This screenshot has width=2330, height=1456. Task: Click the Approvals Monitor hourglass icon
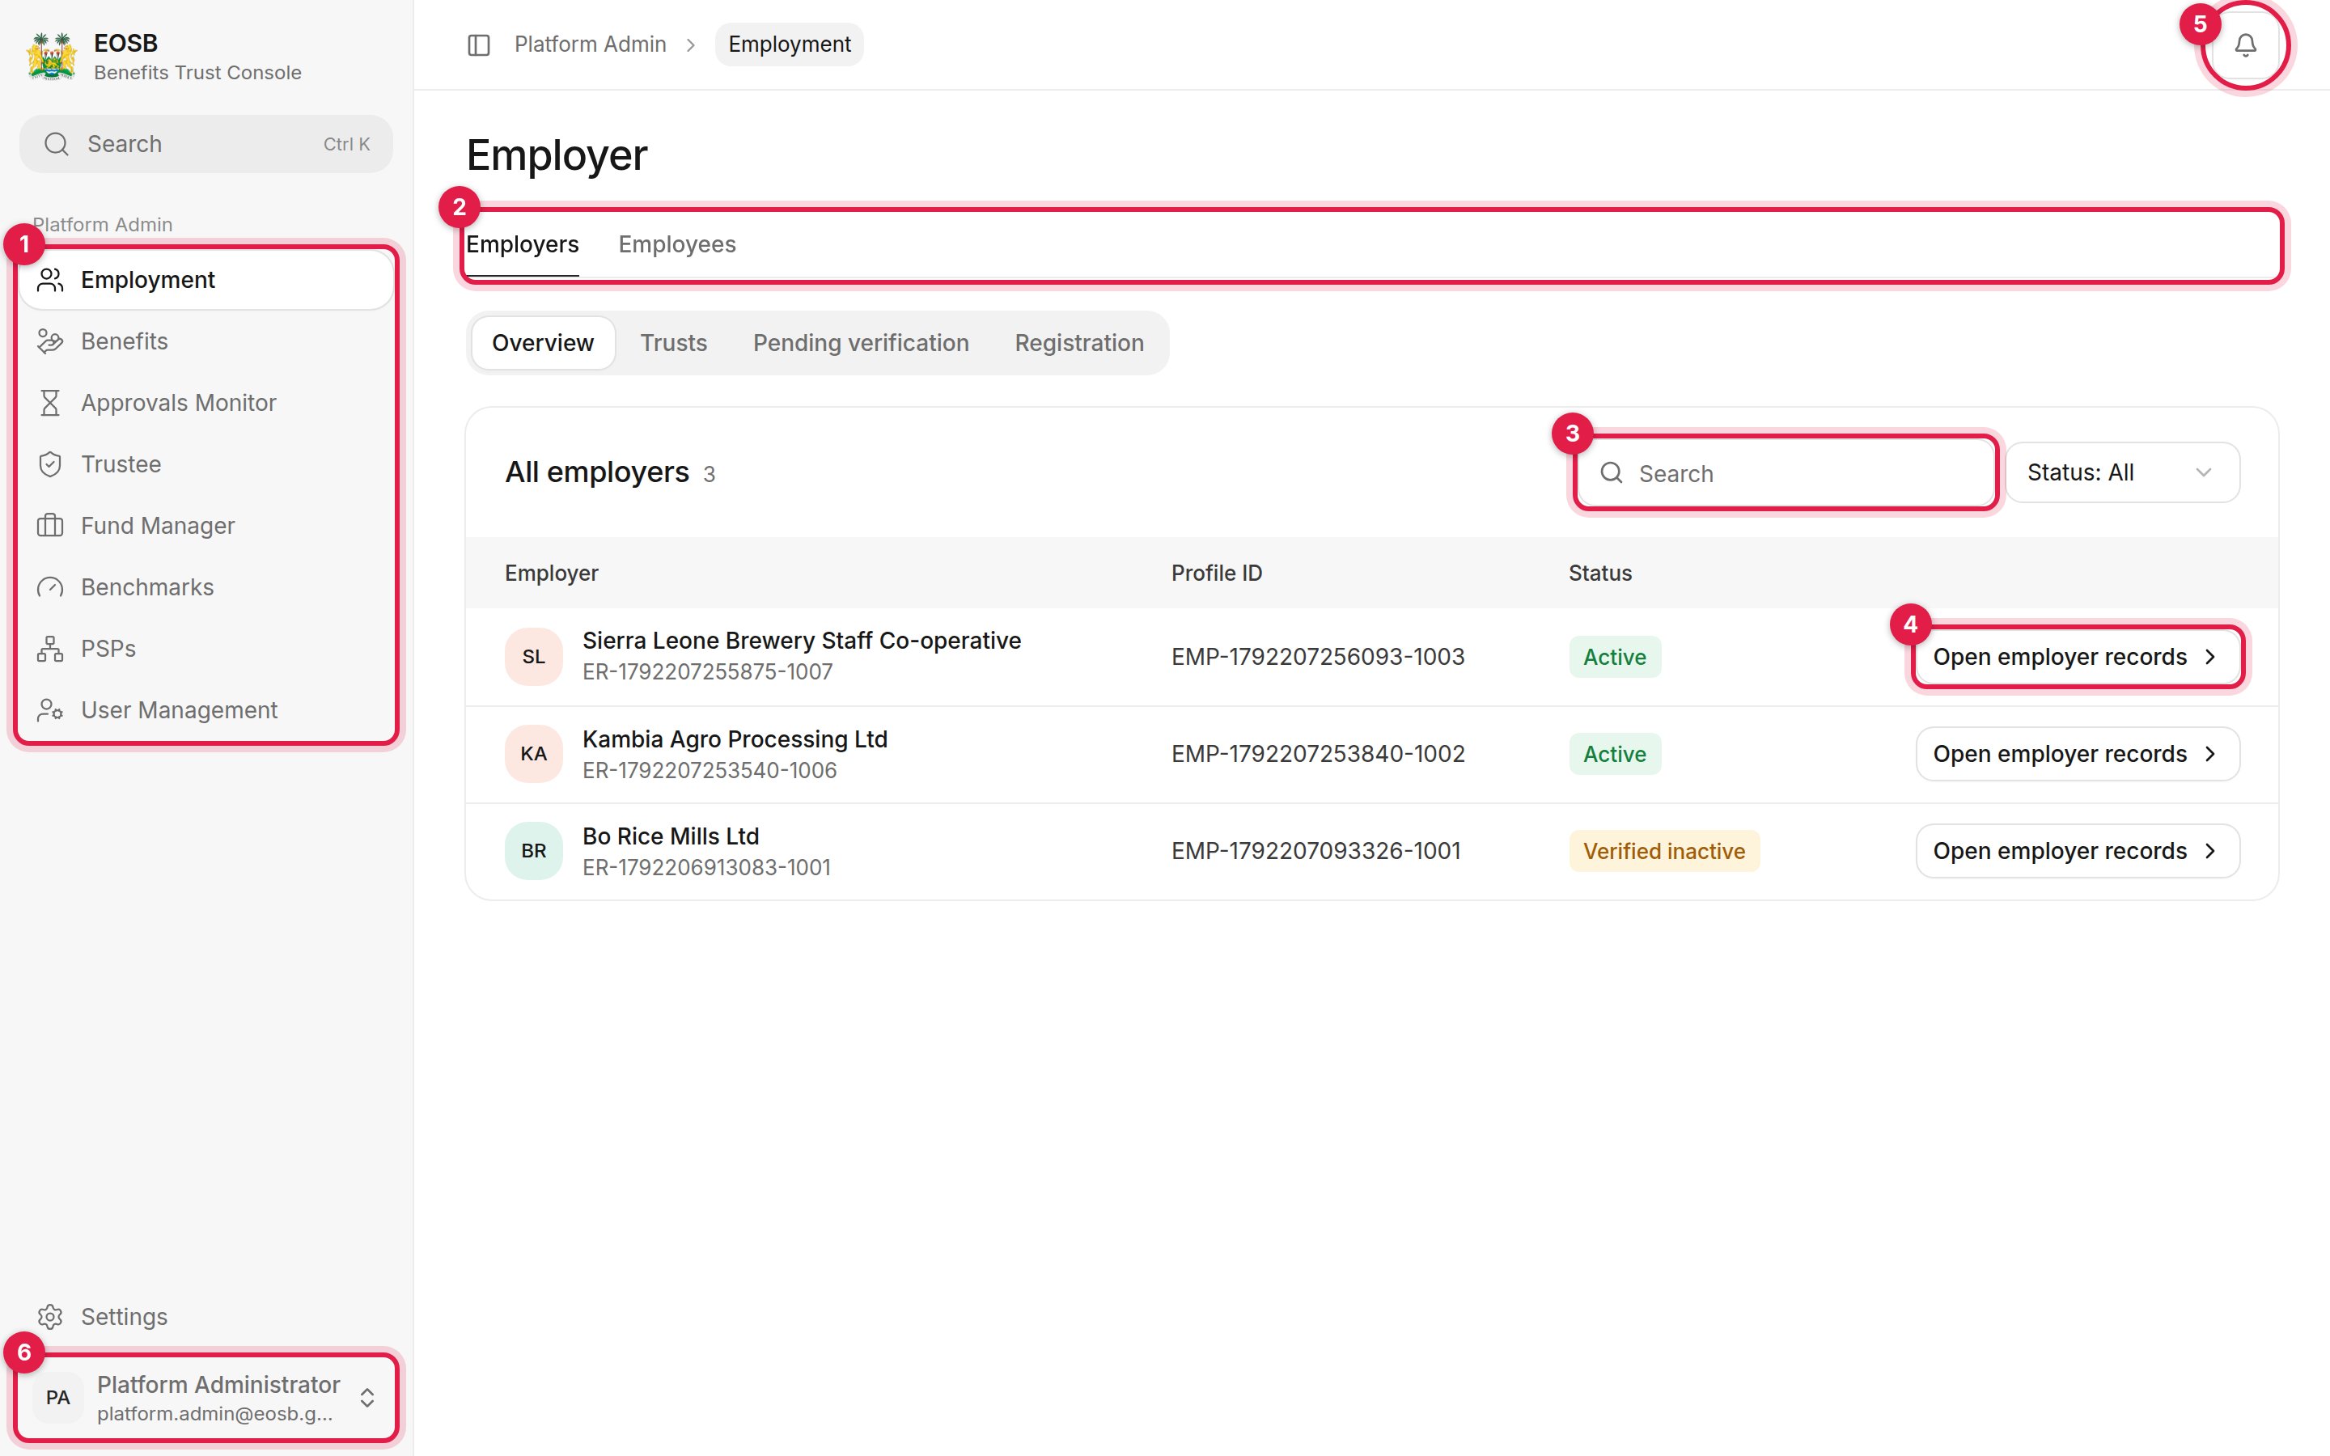point(50,403)
